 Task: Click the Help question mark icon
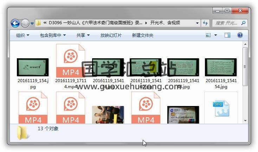[240, 35]
